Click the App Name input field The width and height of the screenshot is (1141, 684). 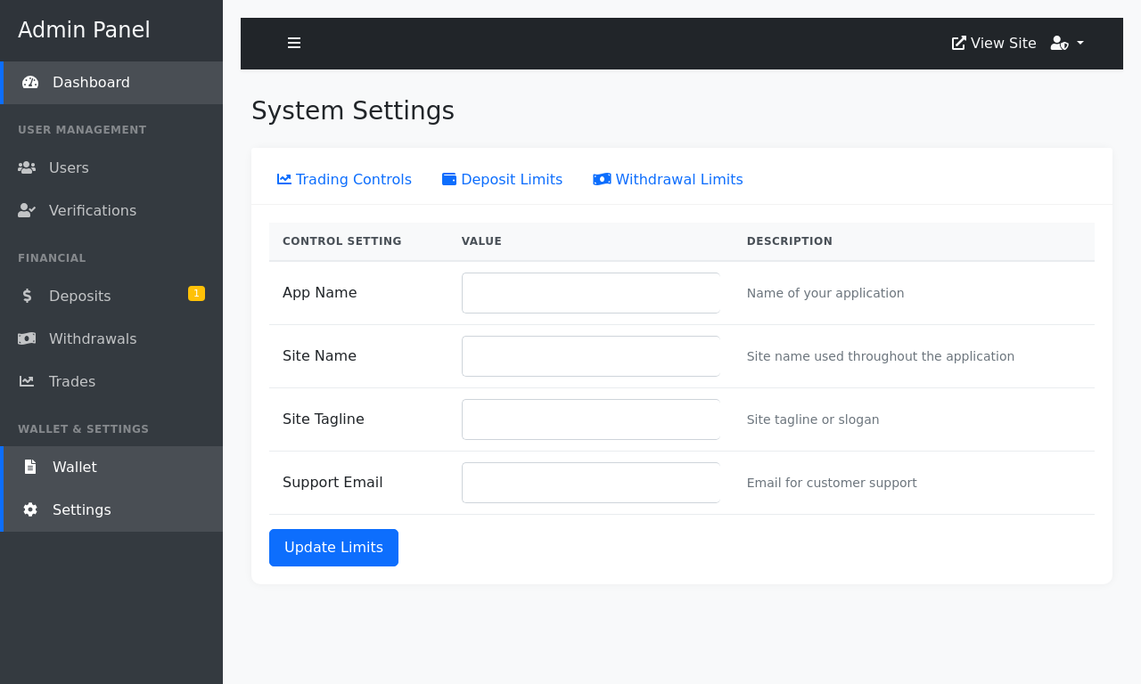(591, 293)
